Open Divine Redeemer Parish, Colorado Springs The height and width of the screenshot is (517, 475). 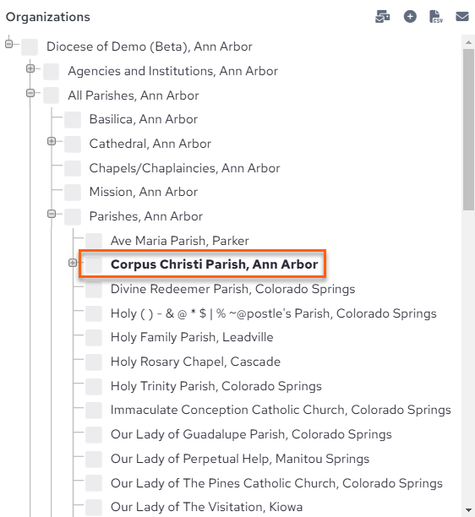click(233, 289)
